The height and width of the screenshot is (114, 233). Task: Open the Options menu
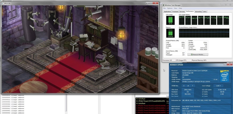coord(170,8)
